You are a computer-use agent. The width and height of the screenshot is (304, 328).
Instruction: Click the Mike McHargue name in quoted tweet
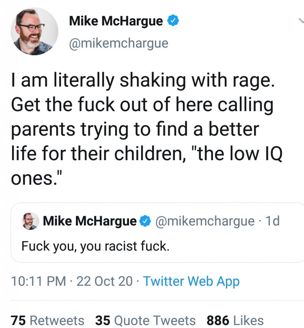tap(90, 221)
